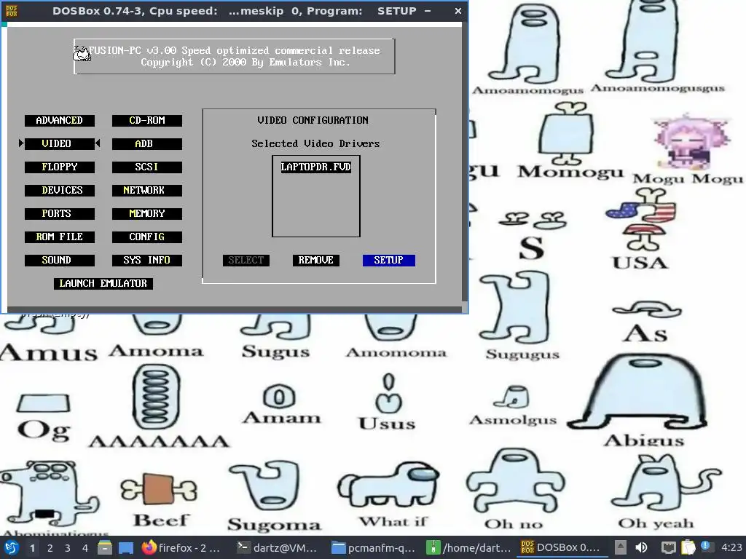Open the removable media eject tray icon
This screenshot has width=746, height=559.
(x=620, y=547)
